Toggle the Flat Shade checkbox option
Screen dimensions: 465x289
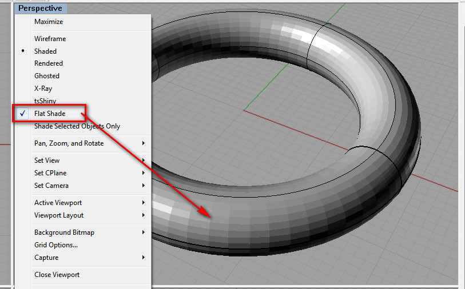[50, 114]
